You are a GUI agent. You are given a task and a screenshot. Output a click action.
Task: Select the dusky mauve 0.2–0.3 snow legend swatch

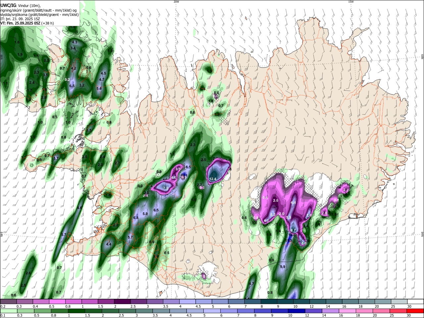click(x=8, y=302)
